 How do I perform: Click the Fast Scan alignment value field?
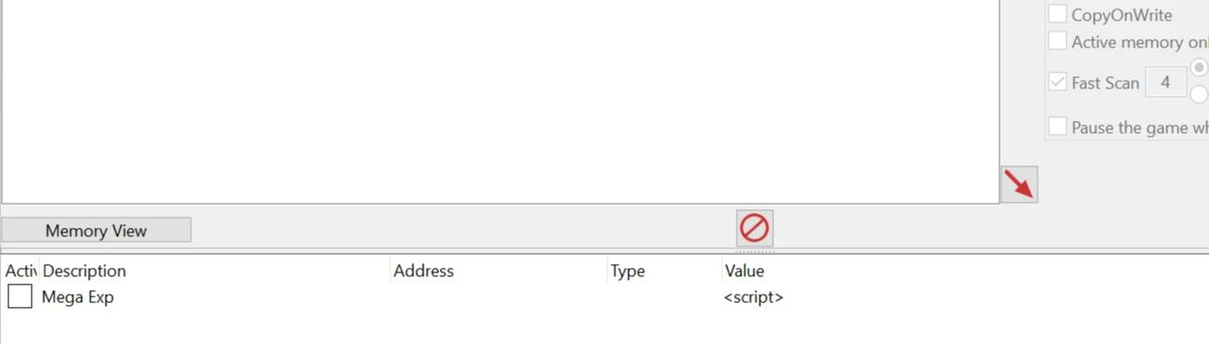pyautogui.click(x=1165, y=82)
